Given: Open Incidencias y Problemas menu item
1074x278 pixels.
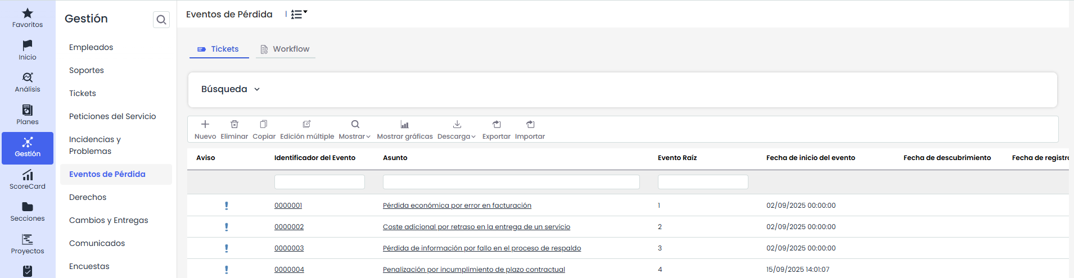Looking at the screenshot, I should (95, 145).
